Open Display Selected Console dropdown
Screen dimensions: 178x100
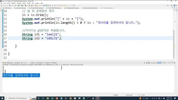(x=167, y=63)
